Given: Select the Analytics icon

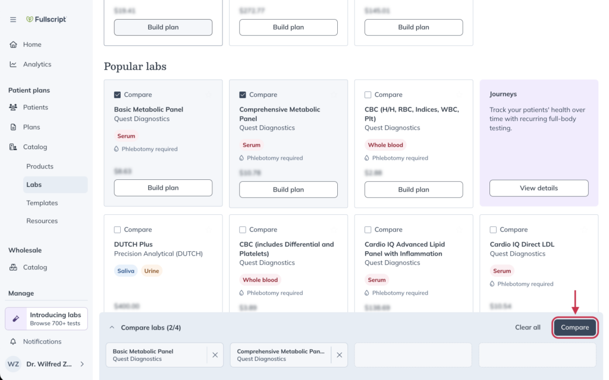Looking at the screenshot, I should (13, 64).
